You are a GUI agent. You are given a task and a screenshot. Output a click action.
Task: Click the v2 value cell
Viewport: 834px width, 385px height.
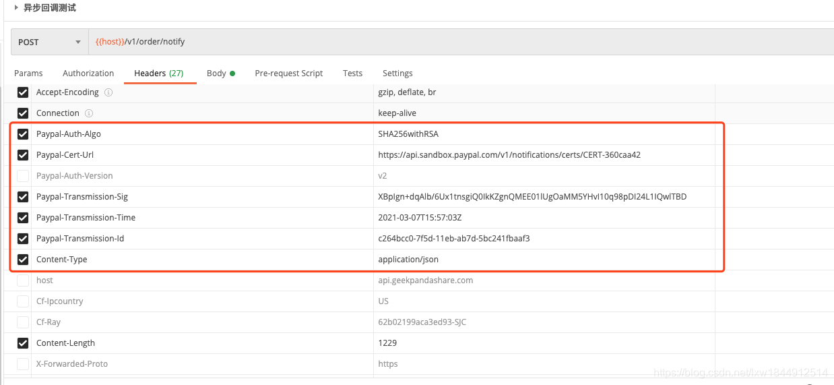click(544, 176)
